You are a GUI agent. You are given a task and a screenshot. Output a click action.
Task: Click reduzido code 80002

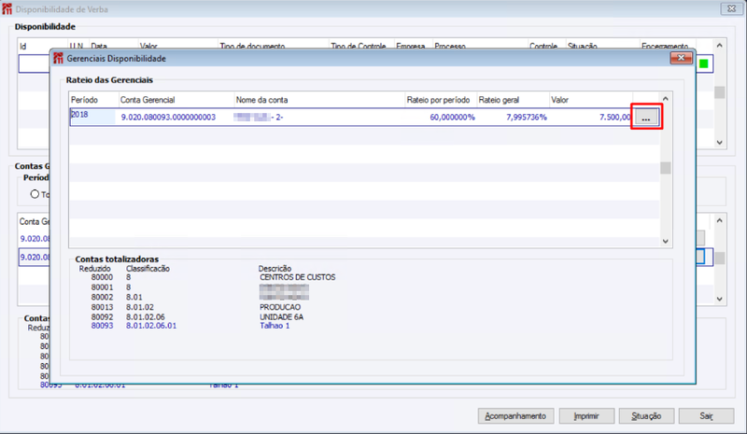(102, 298)
